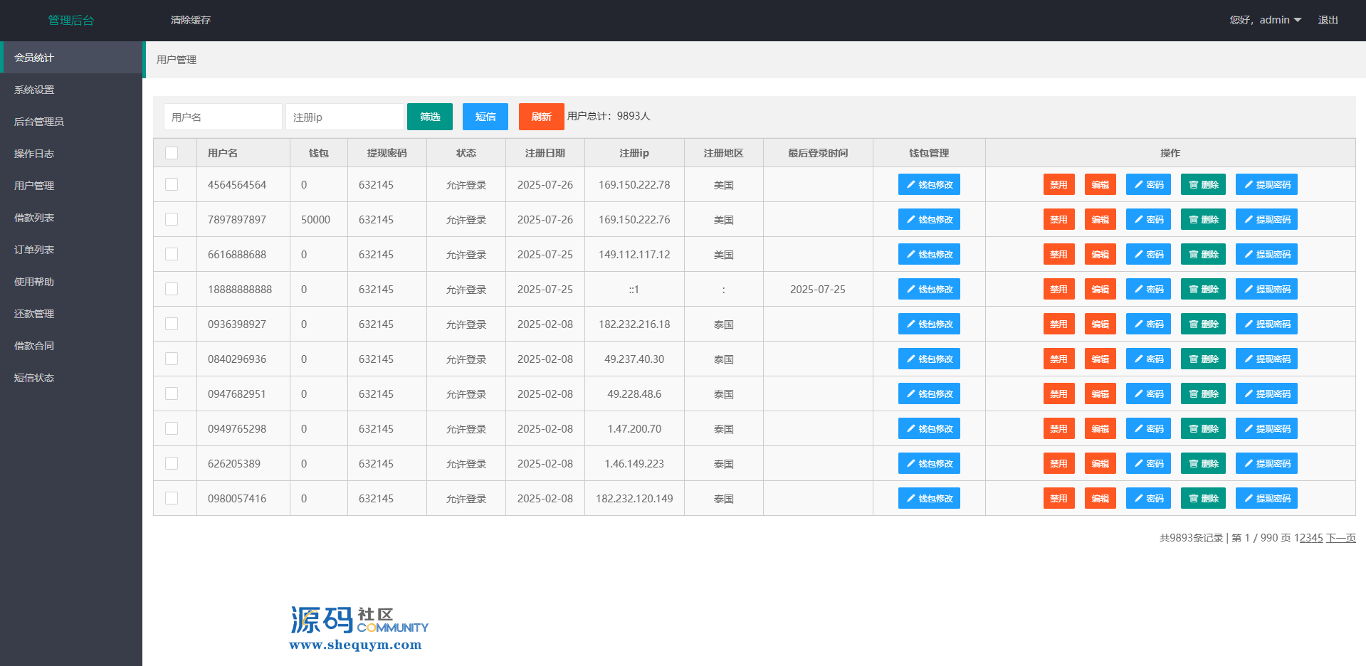The width and height of the screenshot is (1366, 666).
Task: Click into the 用户名 search field
Action: pos(223,117)
